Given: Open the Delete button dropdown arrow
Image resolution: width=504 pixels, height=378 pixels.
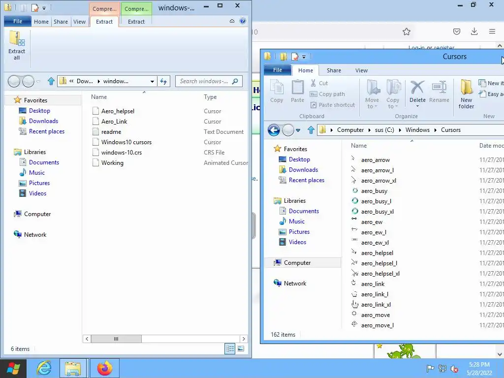Looking at the screenshot, I should point(417,106).
